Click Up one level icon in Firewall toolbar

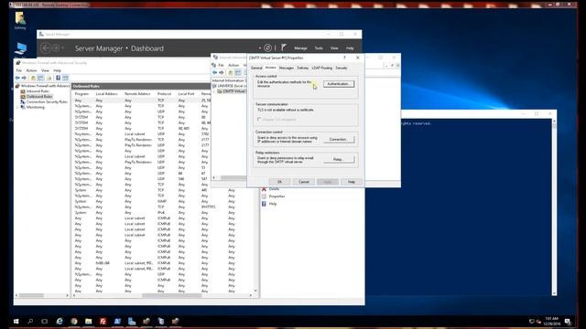coord(33,78)
